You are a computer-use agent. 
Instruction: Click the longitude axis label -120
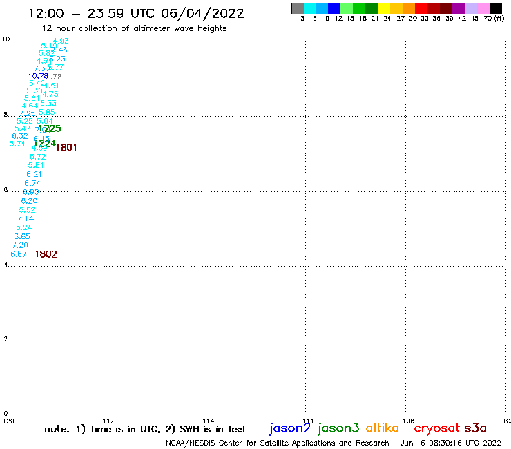[x=7, y=421]
